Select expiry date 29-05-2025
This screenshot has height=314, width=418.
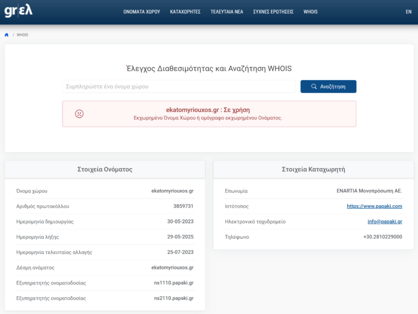tap(180, 237)
